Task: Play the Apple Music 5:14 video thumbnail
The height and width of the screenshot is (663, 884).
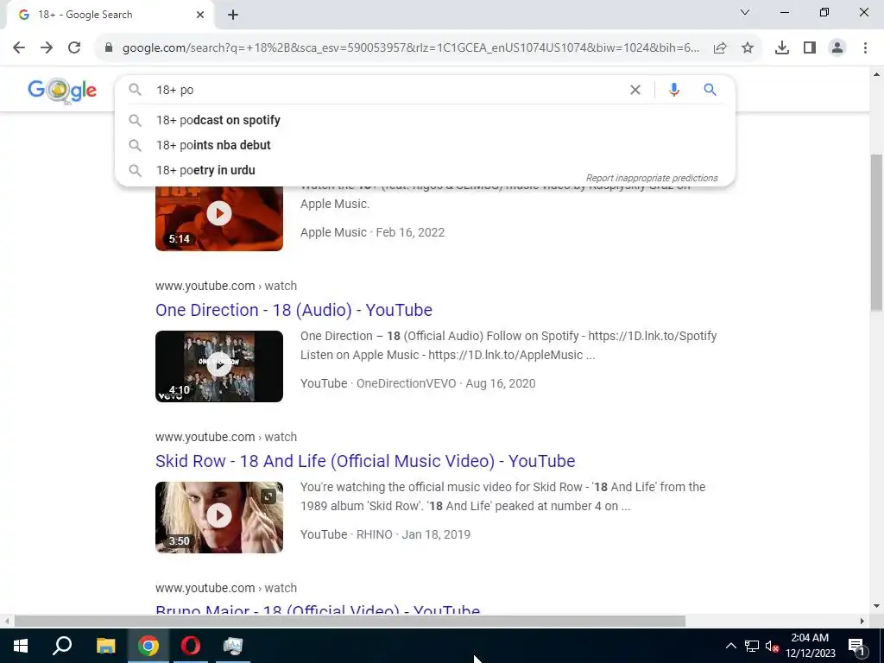Action: coord(219,218)
